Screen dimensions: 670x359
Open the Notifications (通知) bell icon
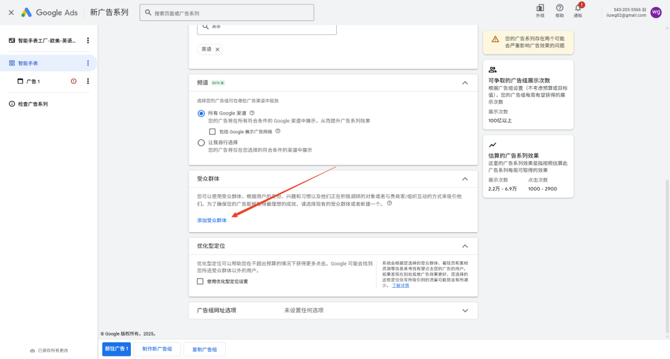578,8
